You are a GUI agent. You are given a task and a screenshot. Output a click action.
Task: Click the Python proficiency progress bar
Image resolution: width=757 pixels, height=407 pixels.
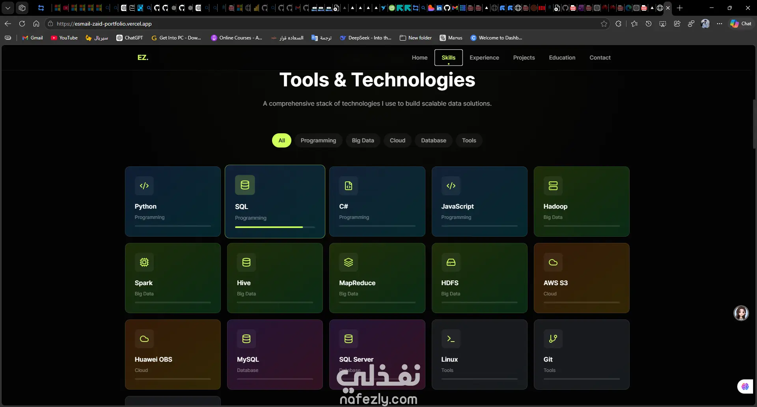[173, 226]
